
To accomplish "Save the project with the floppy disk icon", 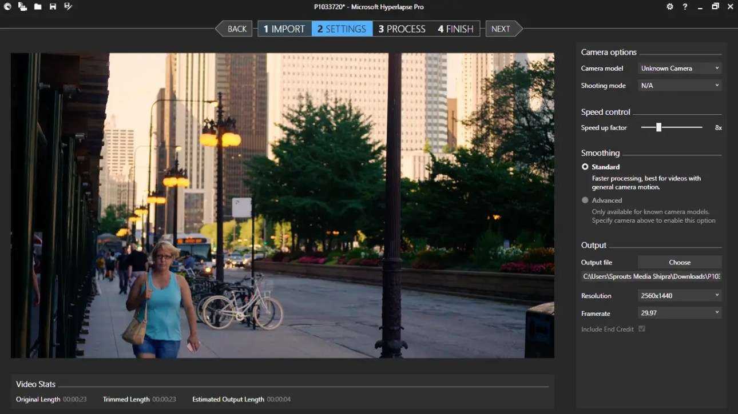I will [53, 7].
